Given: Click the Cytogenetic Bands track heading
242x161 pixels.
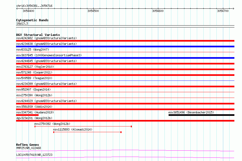Looking at the screenshot, I should point(32,20).
